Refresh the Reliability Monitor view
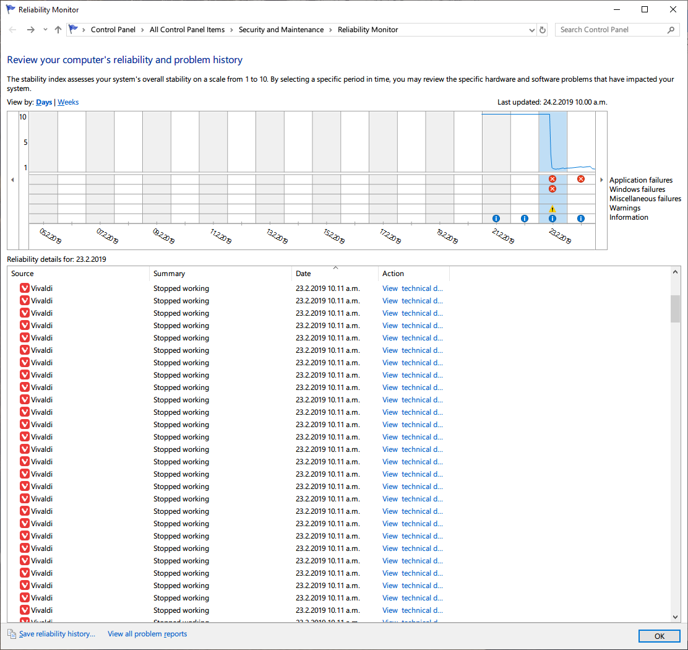The image size is (688, 650). (543, 30)
